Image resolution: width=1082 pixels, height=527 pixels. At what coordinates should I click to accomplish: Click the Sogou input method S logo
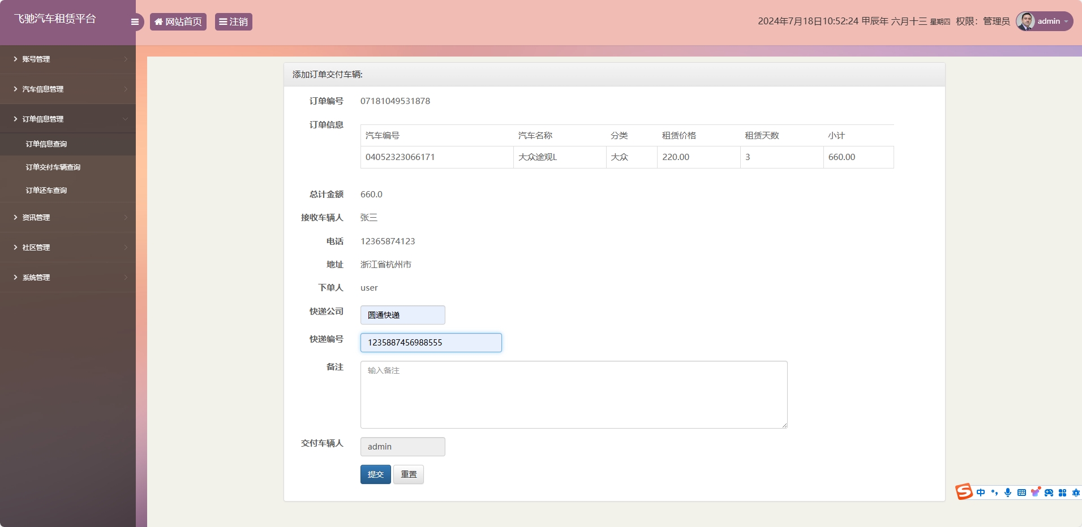[964, 491]
